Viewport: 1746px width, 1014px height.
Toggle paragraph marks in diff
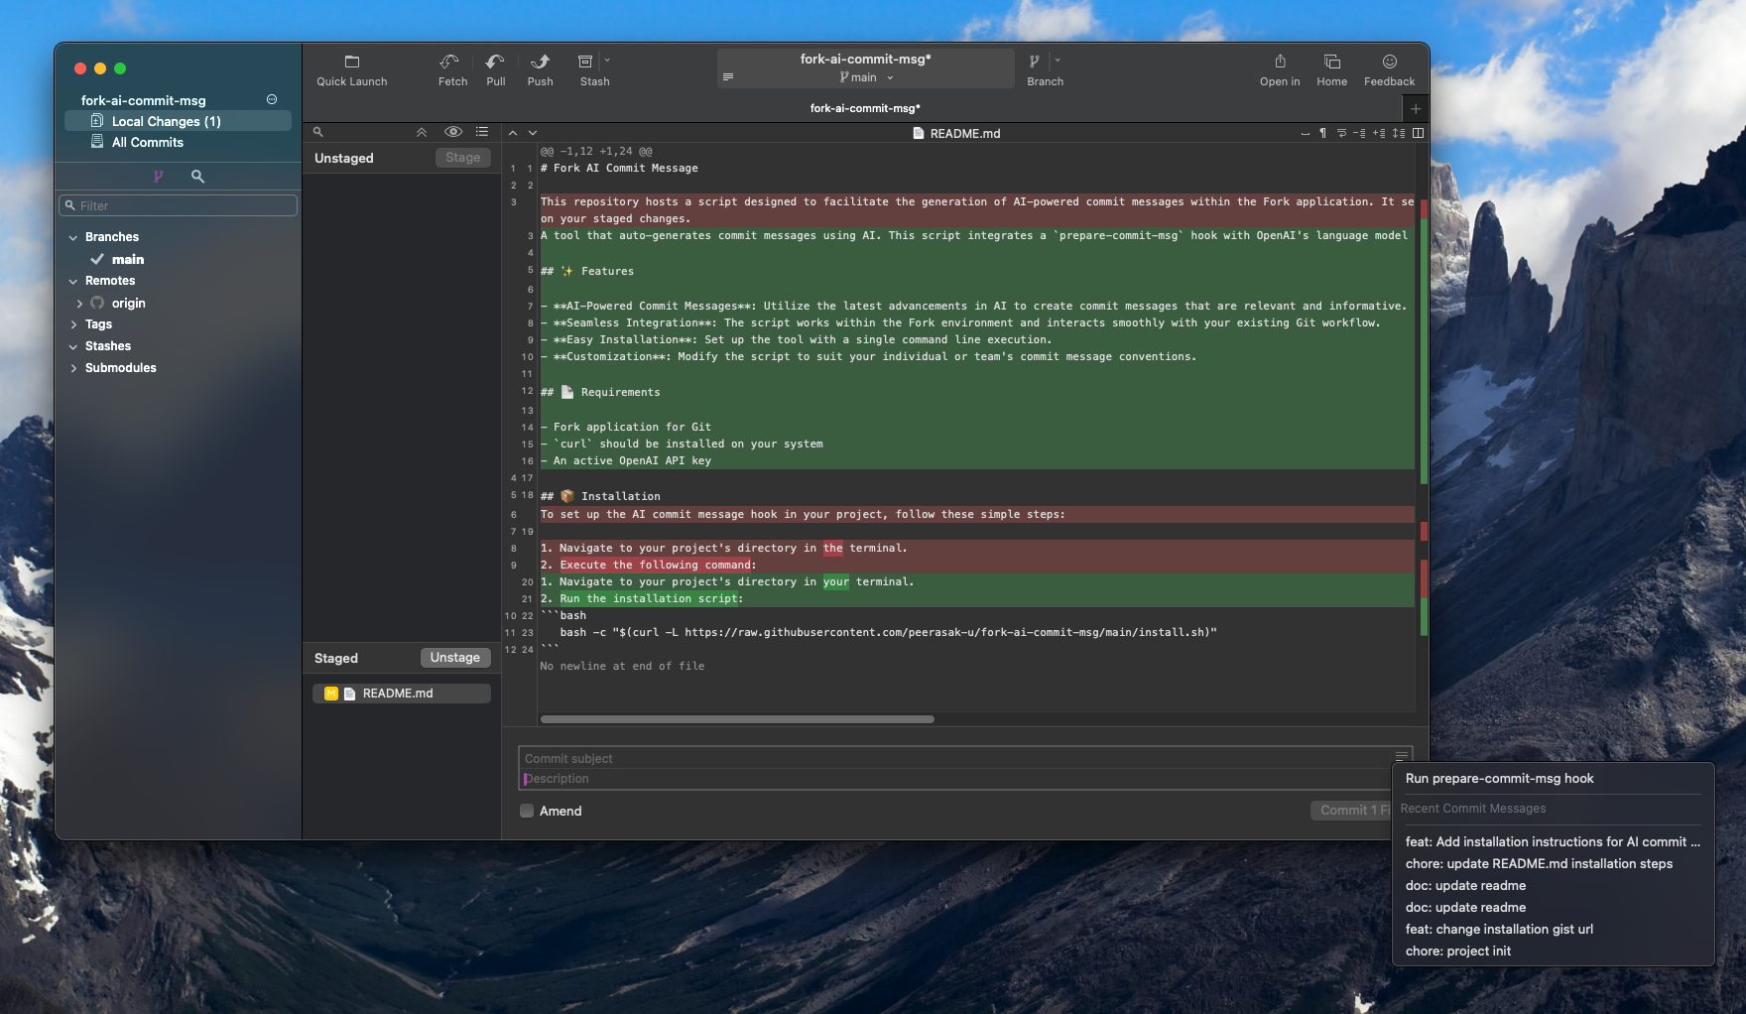coord(1322,133)
